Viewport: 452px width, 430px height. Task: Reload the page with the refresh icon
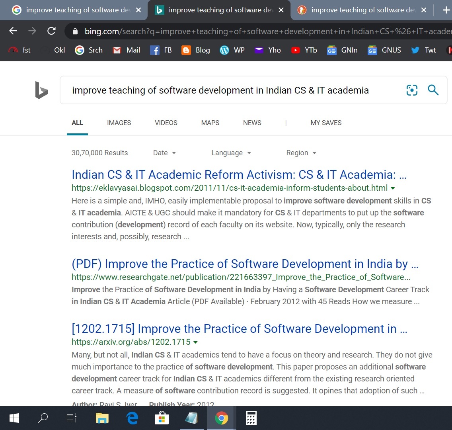(51, 31)
